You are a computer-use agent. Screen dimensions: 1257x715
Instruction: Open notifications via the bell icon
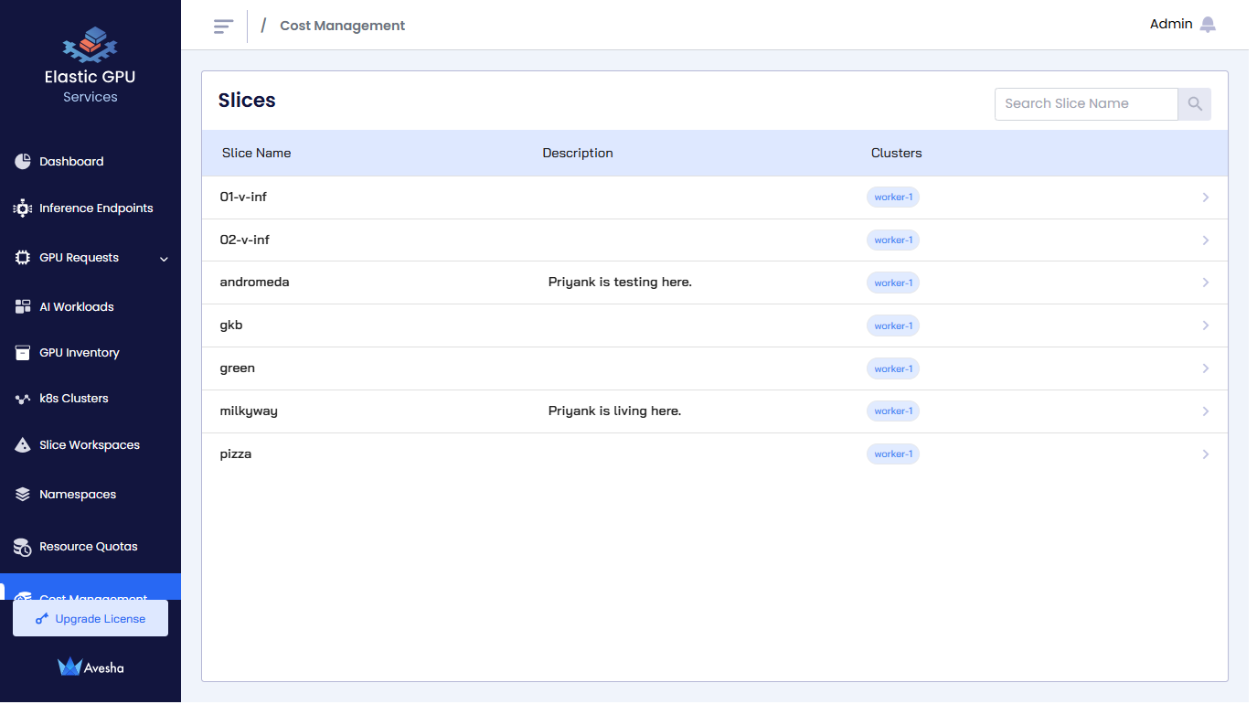pyautogui.click(x=1208, y=25)
